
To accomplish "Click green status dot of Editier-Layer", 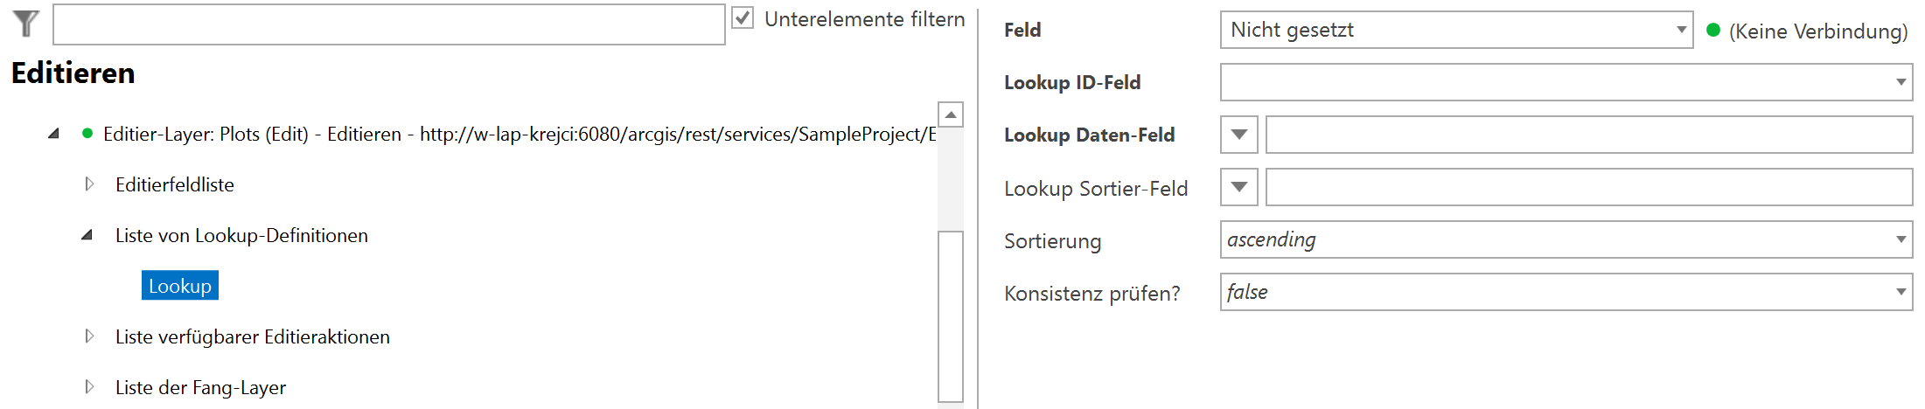I will [87, 134].
